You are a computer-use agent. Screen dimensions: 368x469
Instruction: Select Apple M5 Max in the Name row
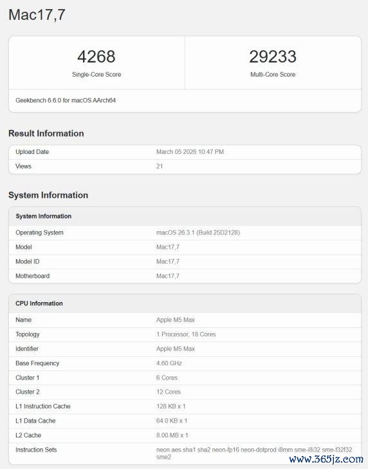tap(176, 320)
